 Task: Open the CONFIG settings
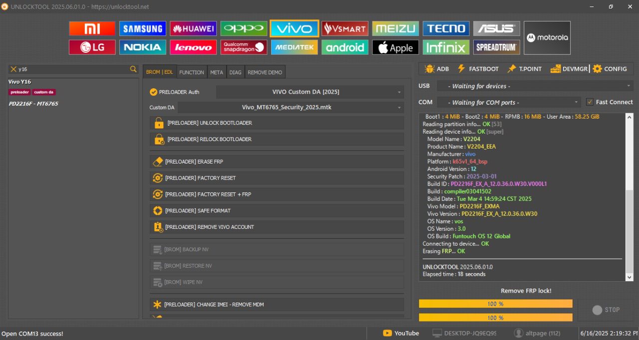click(610, 69)
